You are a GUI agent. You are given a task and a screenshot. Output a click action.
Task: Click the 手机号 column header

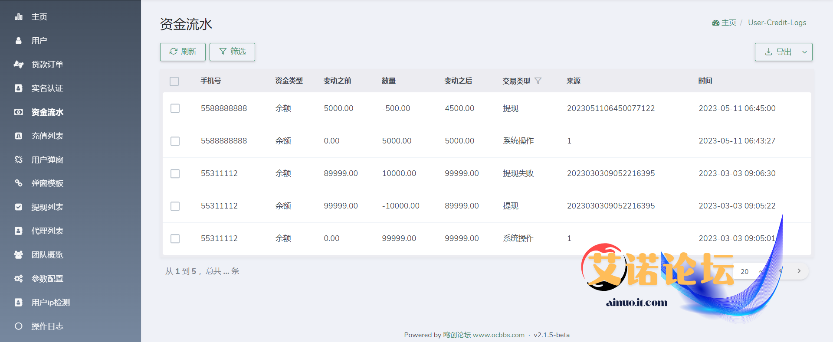click(211, 81)
